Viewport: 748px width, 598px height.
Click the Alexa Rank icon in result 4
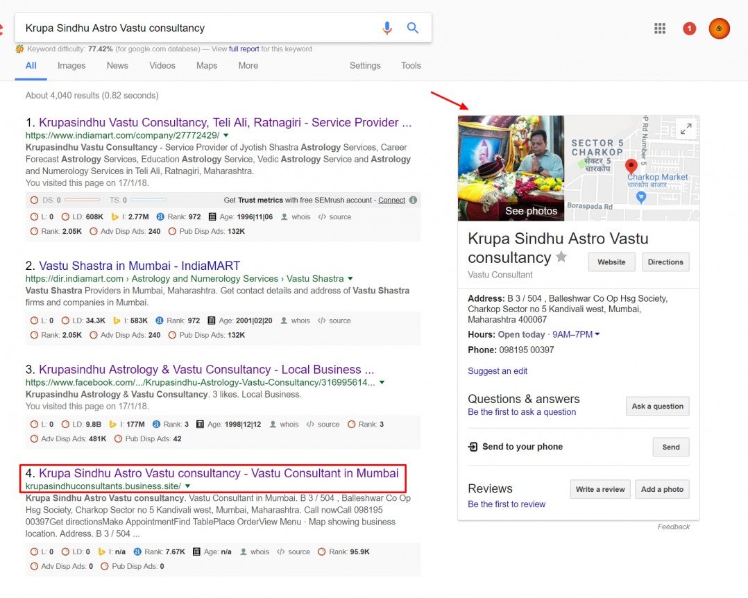pos(137,552)
